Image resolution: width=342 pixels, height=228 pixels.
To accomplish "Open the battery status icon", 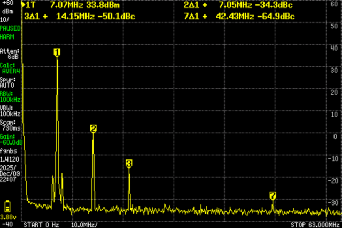I will pos(7,206).
